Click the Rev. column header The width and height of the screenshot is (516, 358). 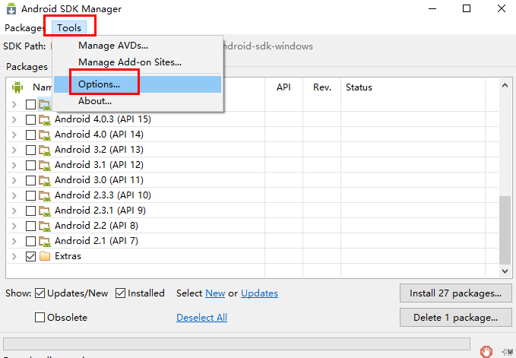tap(322, 87)
